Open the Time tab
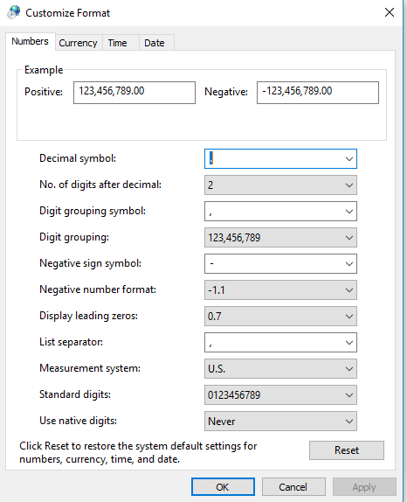Screen dimensions: 407x502 (117, 43)
